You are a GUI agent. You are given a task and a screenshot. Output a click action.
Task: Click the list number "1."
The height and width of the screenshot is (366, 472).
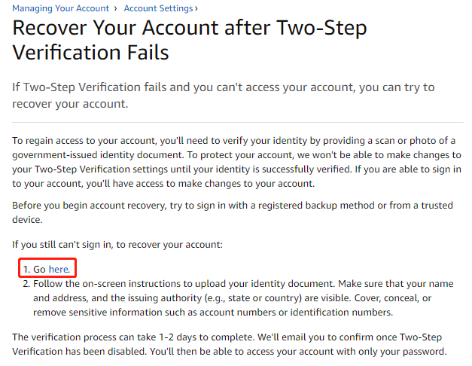click(25, 269)
